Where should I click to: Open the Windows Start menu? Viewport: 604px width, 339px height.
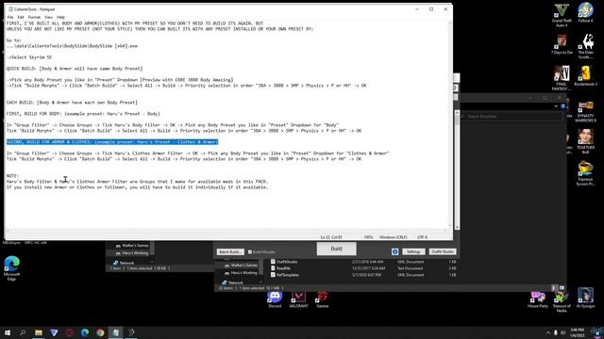tap(8, 332)
